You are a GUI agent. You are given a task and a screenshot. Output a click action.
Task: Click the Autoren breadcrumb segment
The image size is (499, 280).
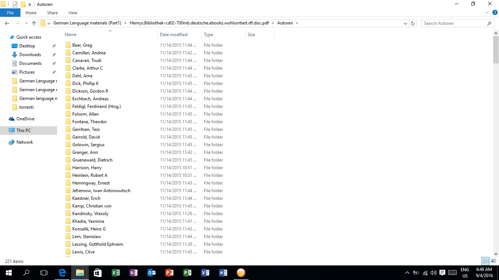(x=285, y=23)
